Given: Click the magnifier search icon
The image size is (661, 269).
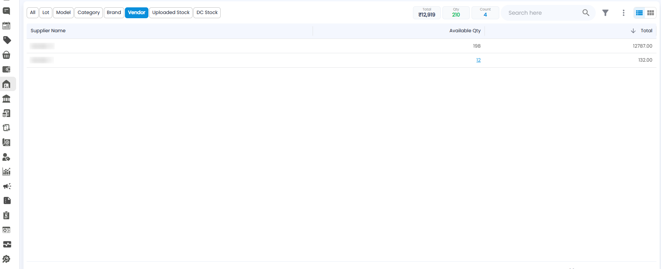Looking at the screenshot, I should point(586,13).
